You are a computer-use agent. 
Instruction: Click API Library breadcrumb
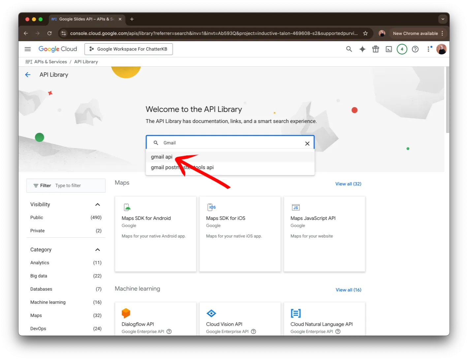click(86, 62)
